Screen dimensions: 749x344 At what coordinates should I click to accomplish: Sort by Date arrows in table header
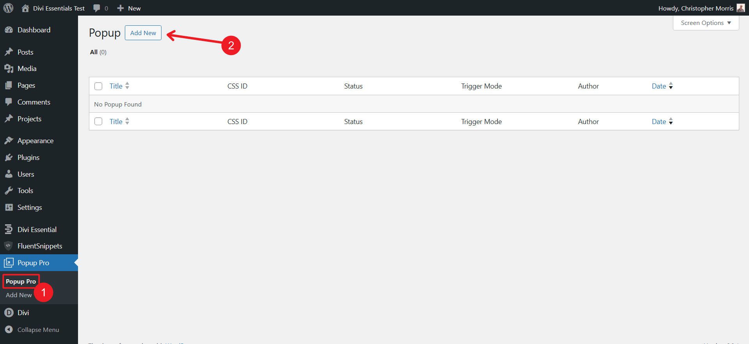pyautogui.click(x=671, y=86)
